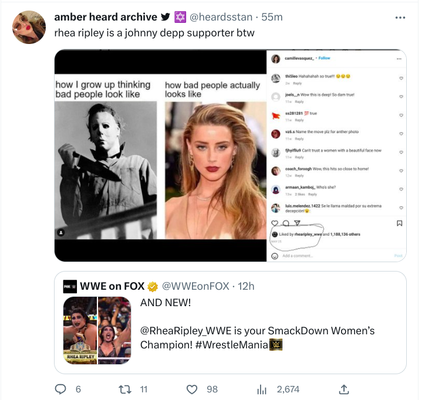
Task: Open amber heard archive's profile avatar
Action: coord(29,27)
